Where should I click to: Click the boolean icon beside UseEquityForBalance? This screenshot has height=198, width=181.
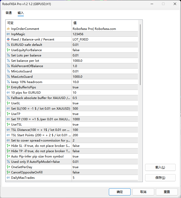click(8, 50)
